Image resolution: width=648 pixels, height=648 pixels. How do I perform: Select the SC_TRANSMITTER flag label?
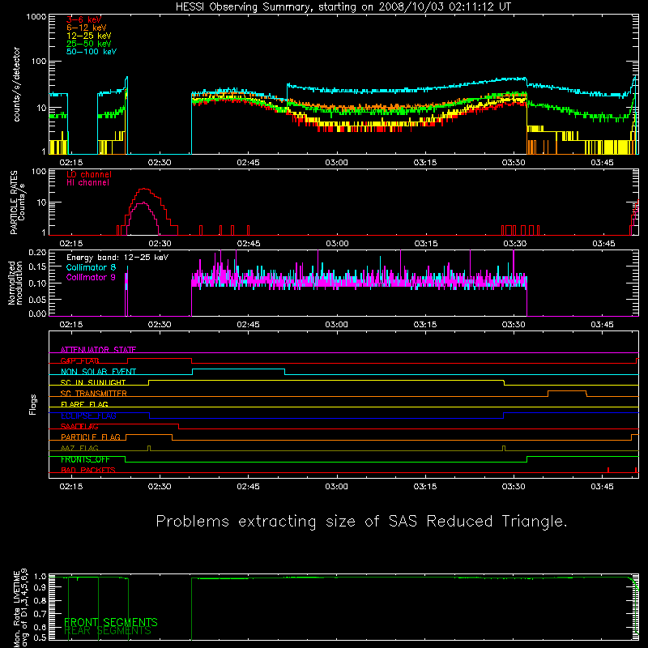94,394
